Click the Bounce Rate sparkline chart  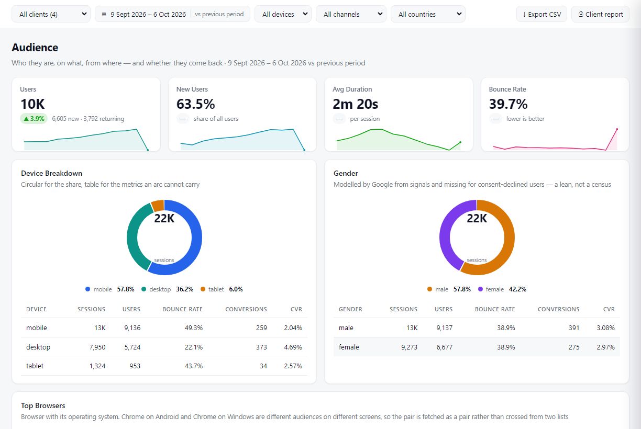click(x=555, y=139)
